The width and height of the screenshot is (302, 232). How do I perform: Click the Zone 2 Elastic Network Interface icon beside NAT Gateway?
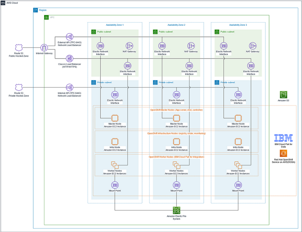[162, 46]
